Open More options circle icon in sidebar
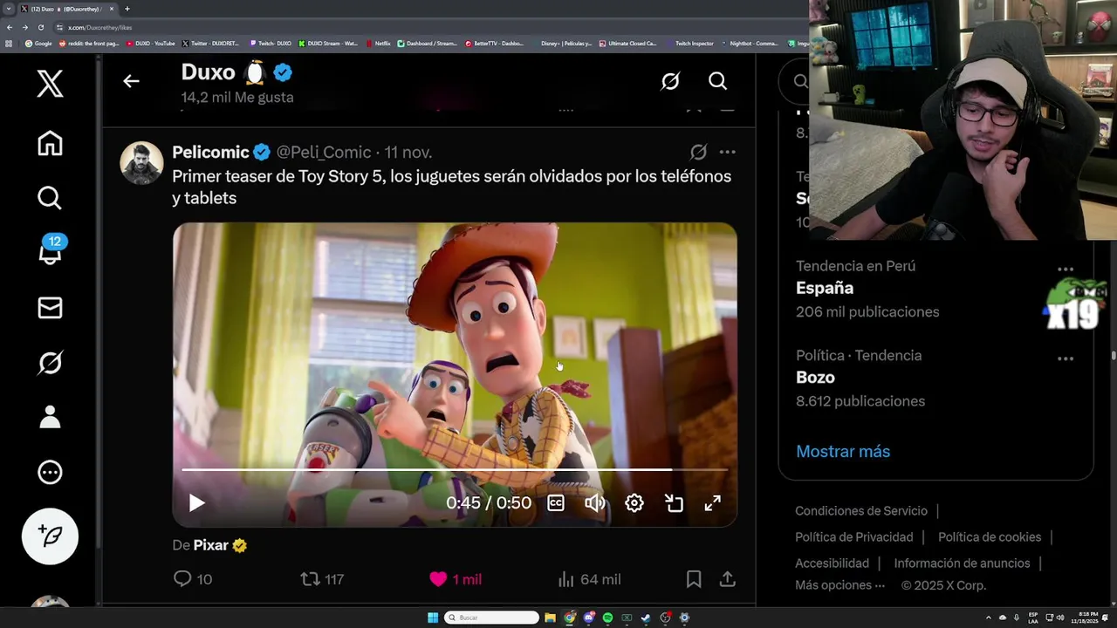Viewport: 1117px width, 628px height. tap(50, 472)
